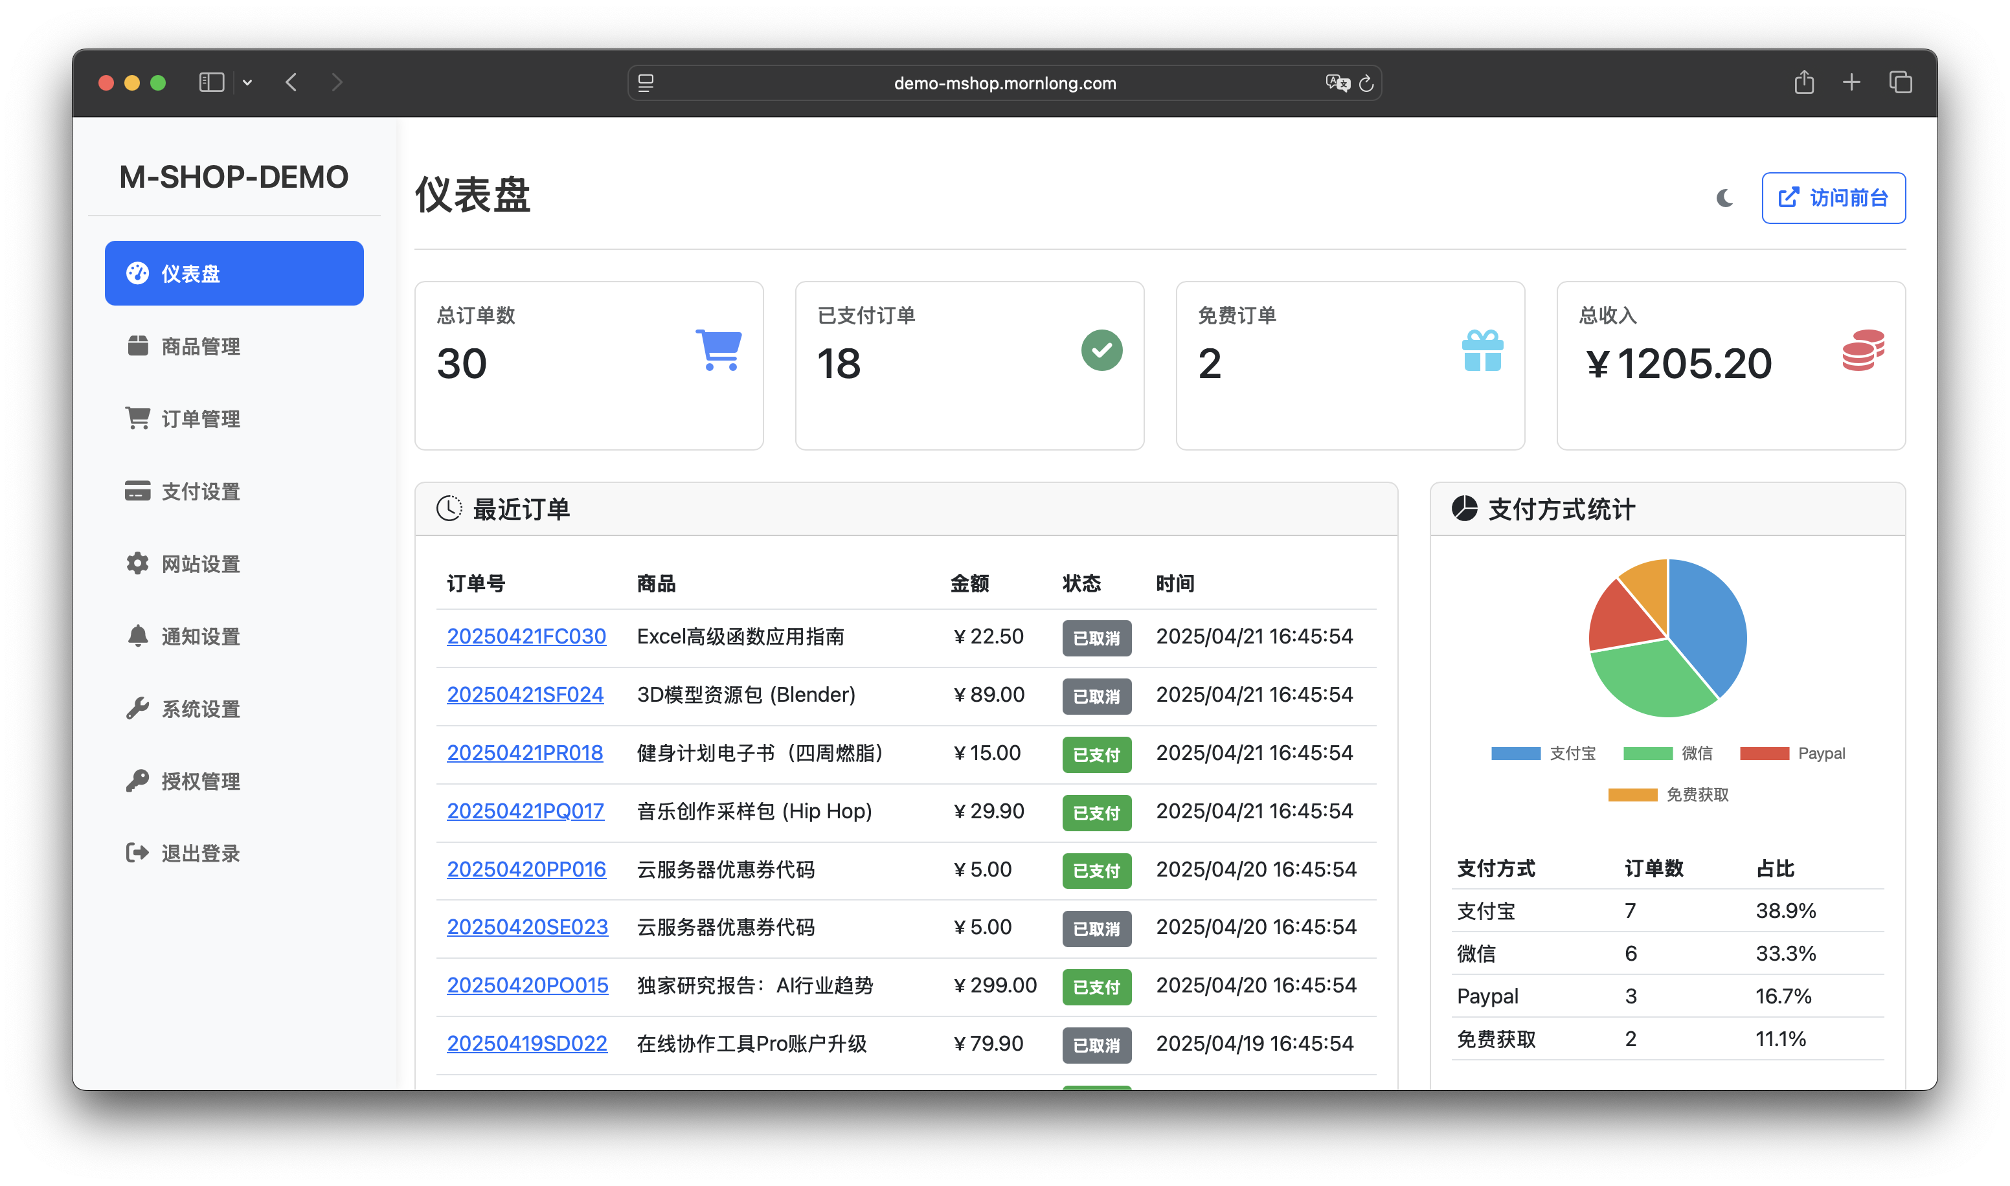
Task: Click the 退出登录 sign-out icon
Action: [x=137, y=853]
